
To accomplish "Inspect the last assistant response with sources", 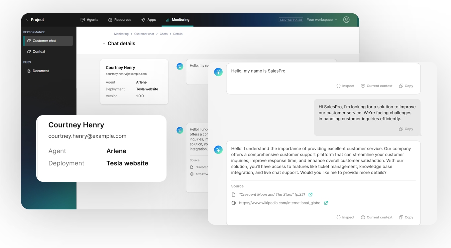I will click(x=345, y=217).
